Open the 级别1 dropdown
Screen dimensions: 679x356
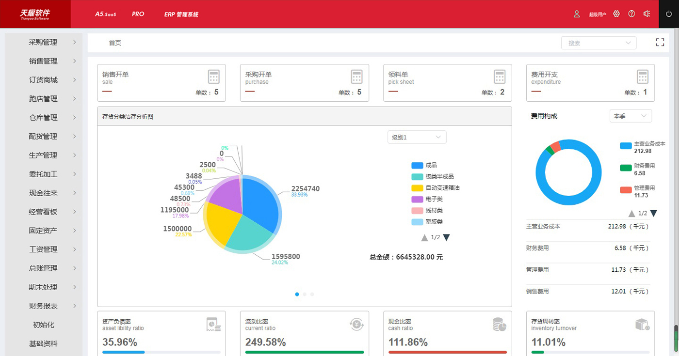(x=417, y=138)
